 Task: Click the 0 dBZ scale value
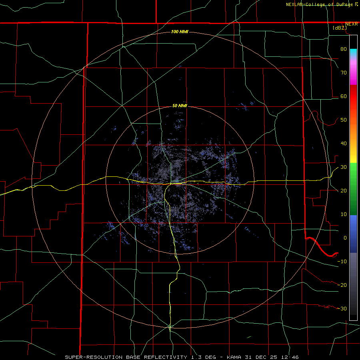pos(345,238)
